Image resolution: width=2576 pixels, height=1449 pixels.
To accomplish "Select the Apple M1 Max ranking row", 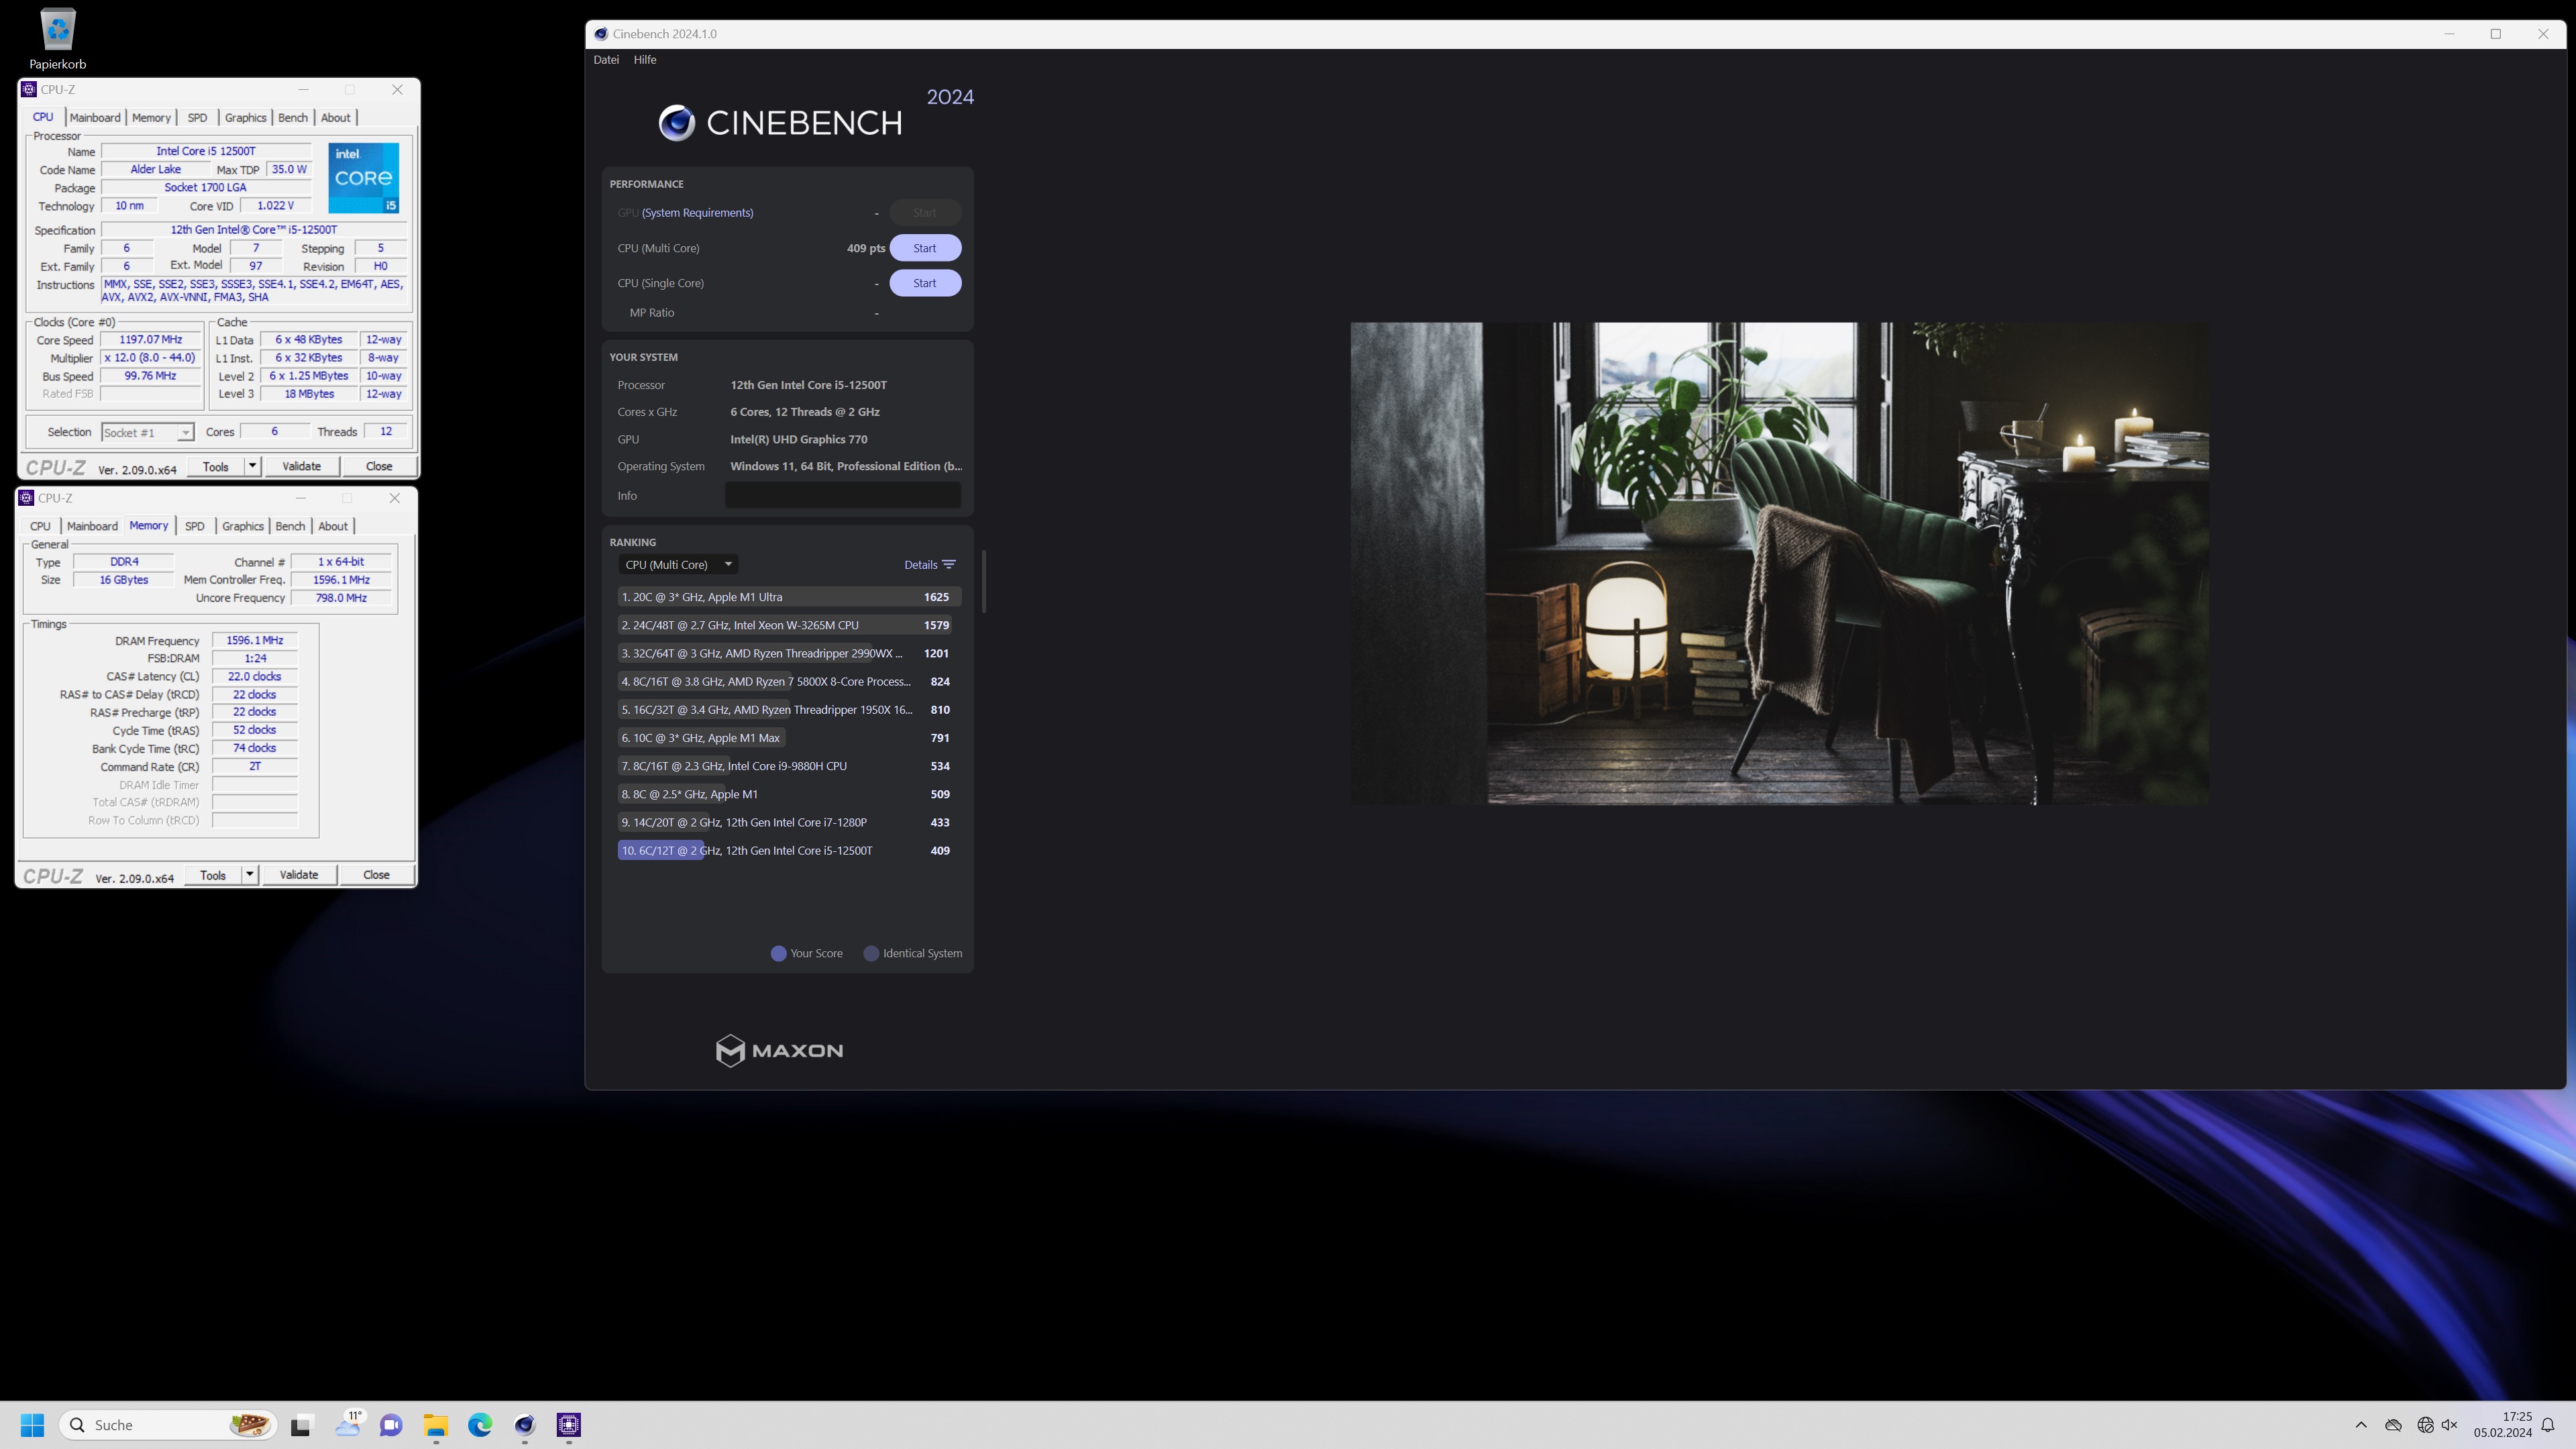I will (x=789, y=738).
